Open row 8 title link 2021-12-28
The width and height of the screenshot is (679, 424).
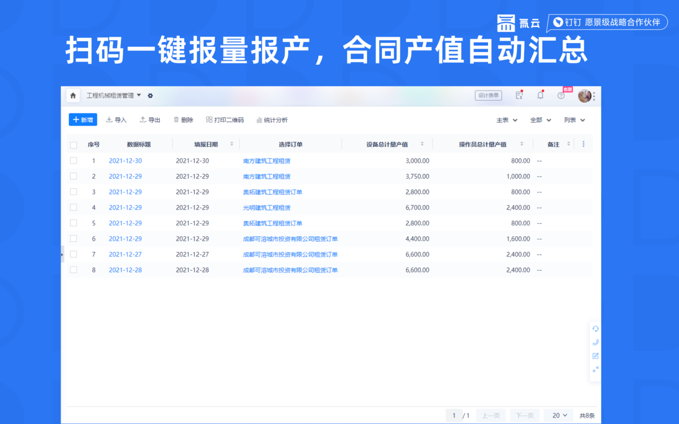point(125,270)
